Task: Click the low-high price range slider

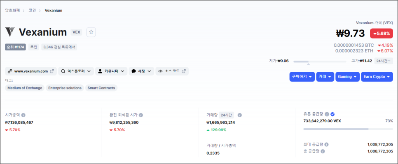Action: (320, 61)
